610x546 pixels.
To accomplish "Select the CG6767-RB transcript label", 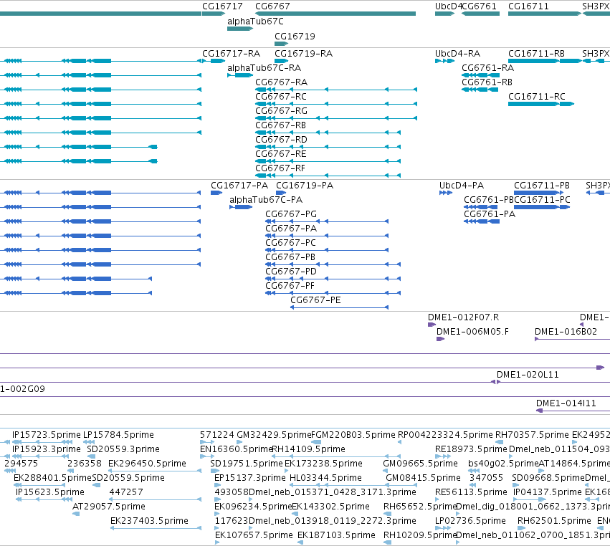I will point(280,125).
